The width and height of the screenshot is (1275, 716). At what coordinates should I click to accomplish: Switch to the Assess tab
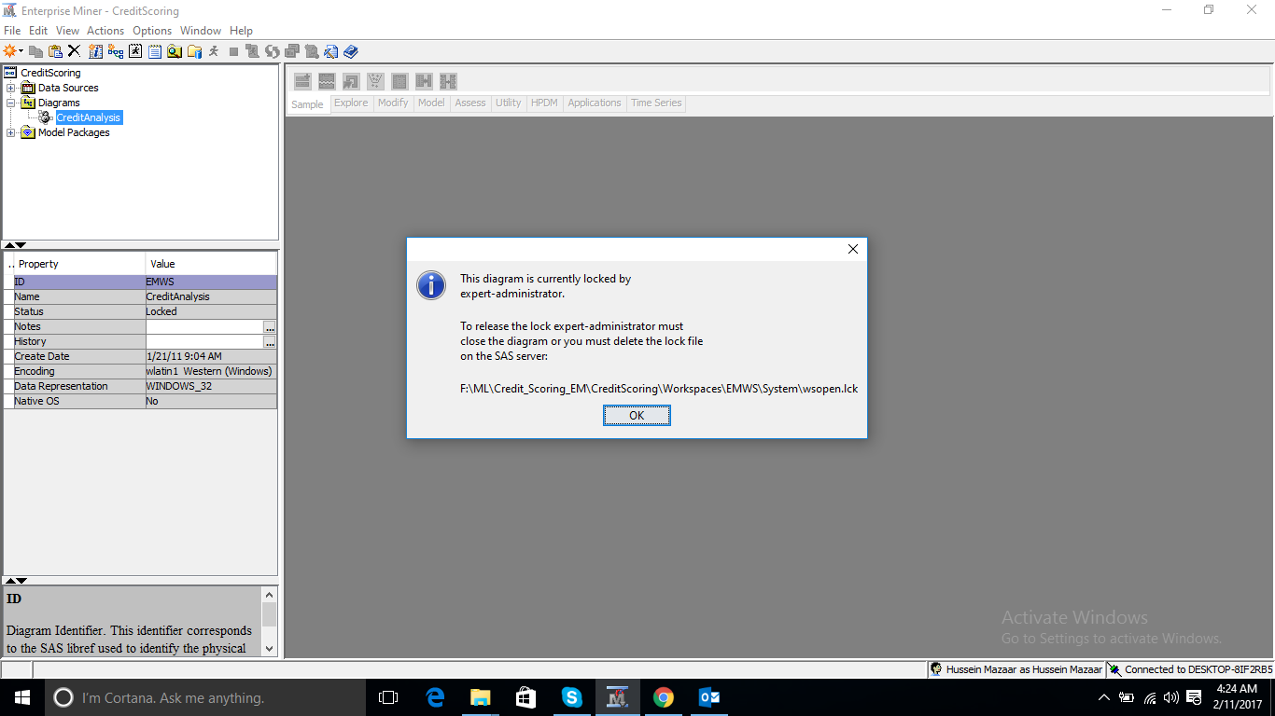tap(470, 103)
